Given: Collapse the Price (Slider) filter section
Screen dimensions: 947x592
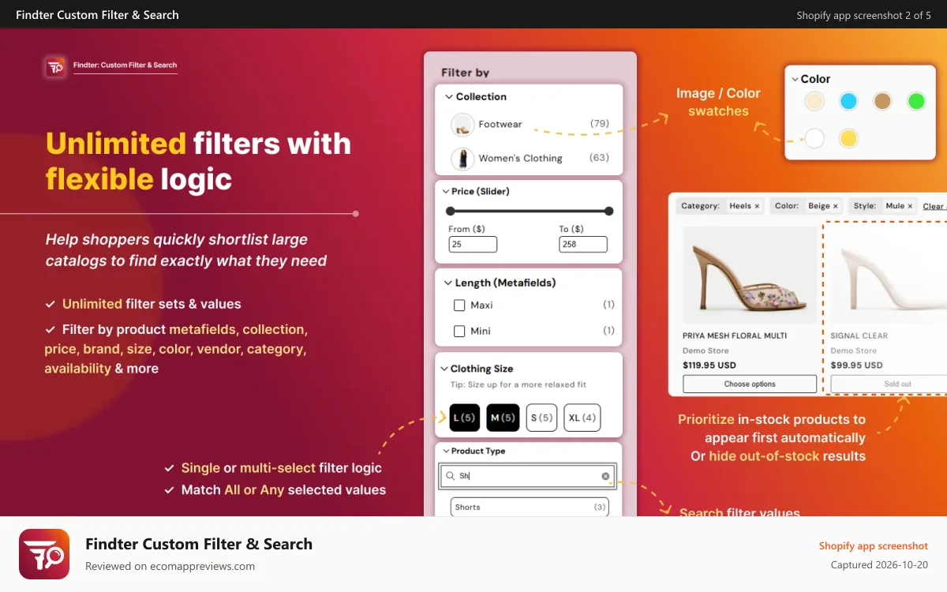Looking at the screenshot, I should click(x=446, y=192).
